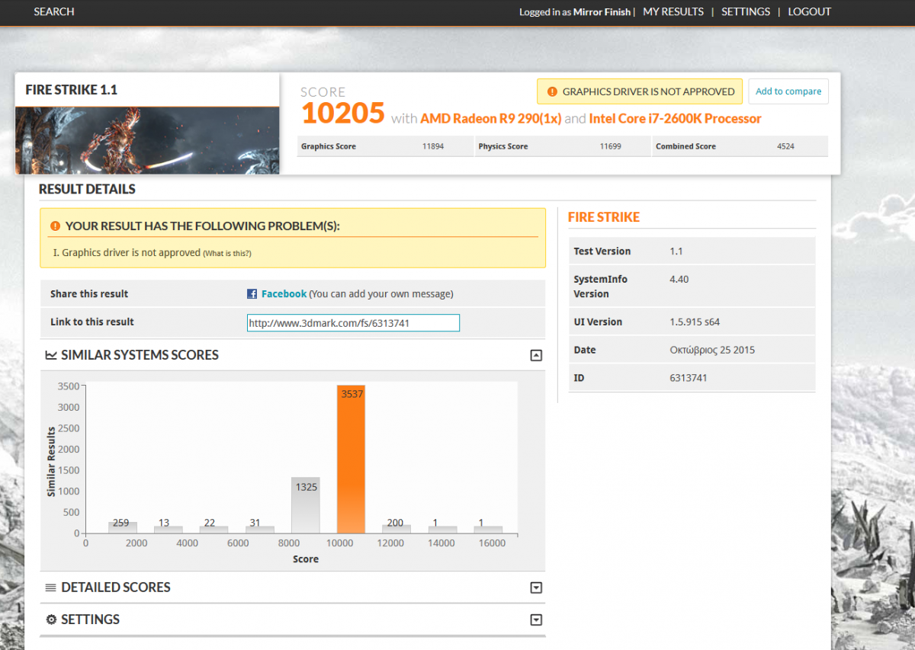This screenshot has height=650, width=915.
Task: Click the orange alert icon beside problems heading
Action: pyautogui.click(x=55, y=226)
